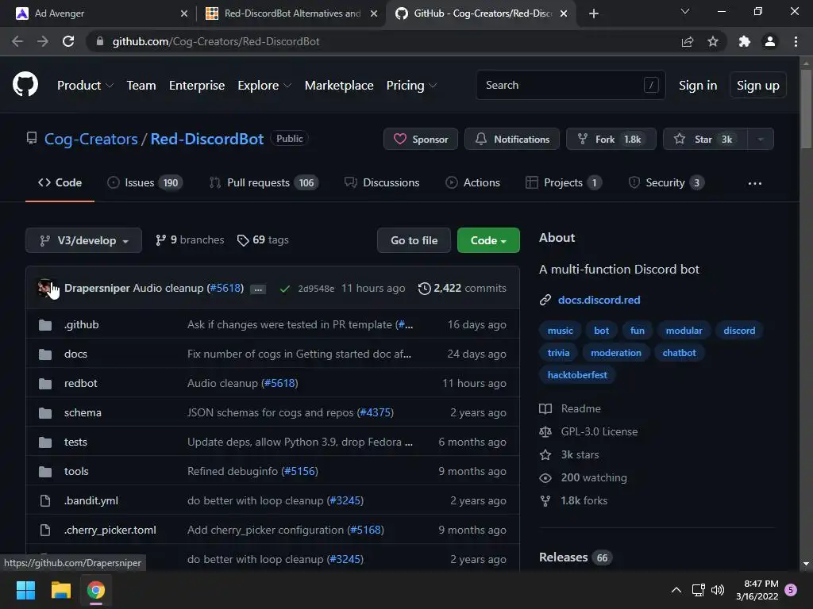Click the Sponsor button
The width and height of the screenshot is (813, 609).
click(421, 140)
